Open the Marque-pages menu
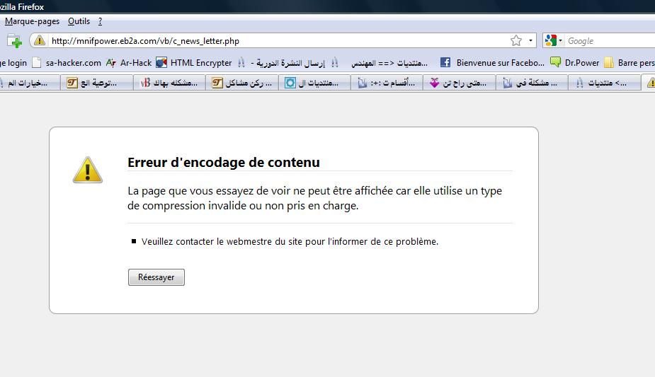655x377 pixels. tap(32, 22)
